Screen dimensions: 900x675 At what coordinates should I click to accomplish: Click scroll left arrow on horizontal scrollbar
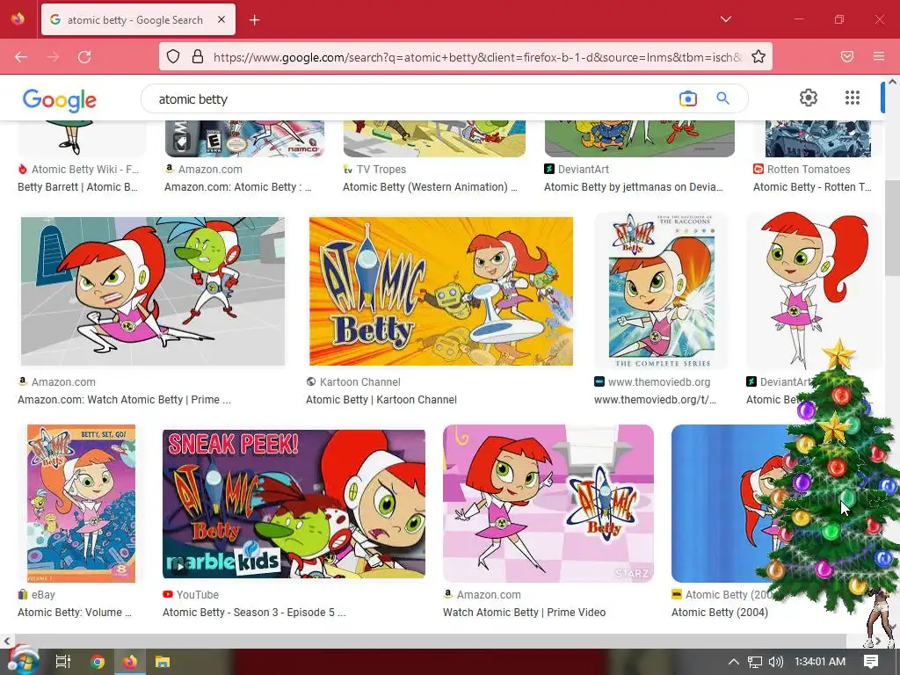tap(6, 641)
